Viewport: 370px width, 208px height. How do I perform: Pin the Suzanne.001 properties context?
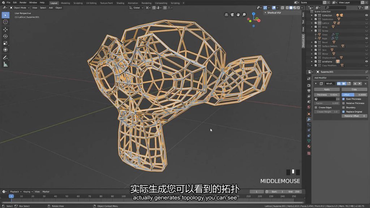tap(366, 72)
